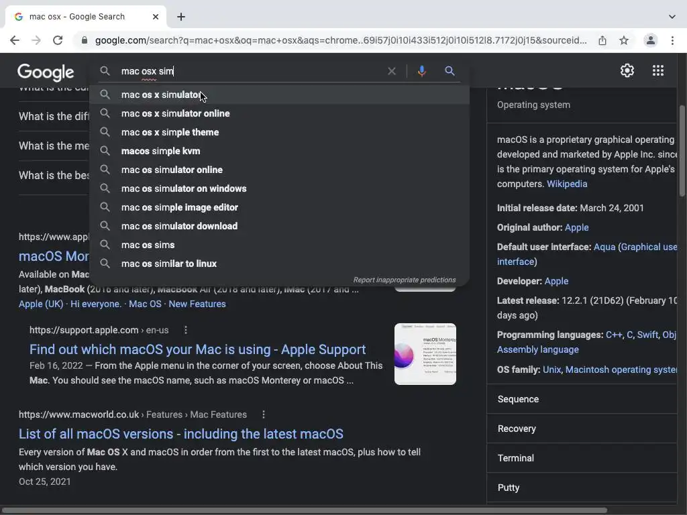This screenshot has width=687, height=515.
Task: Click the horizontal scrollbar at bottom
Action: coord(305,510)
